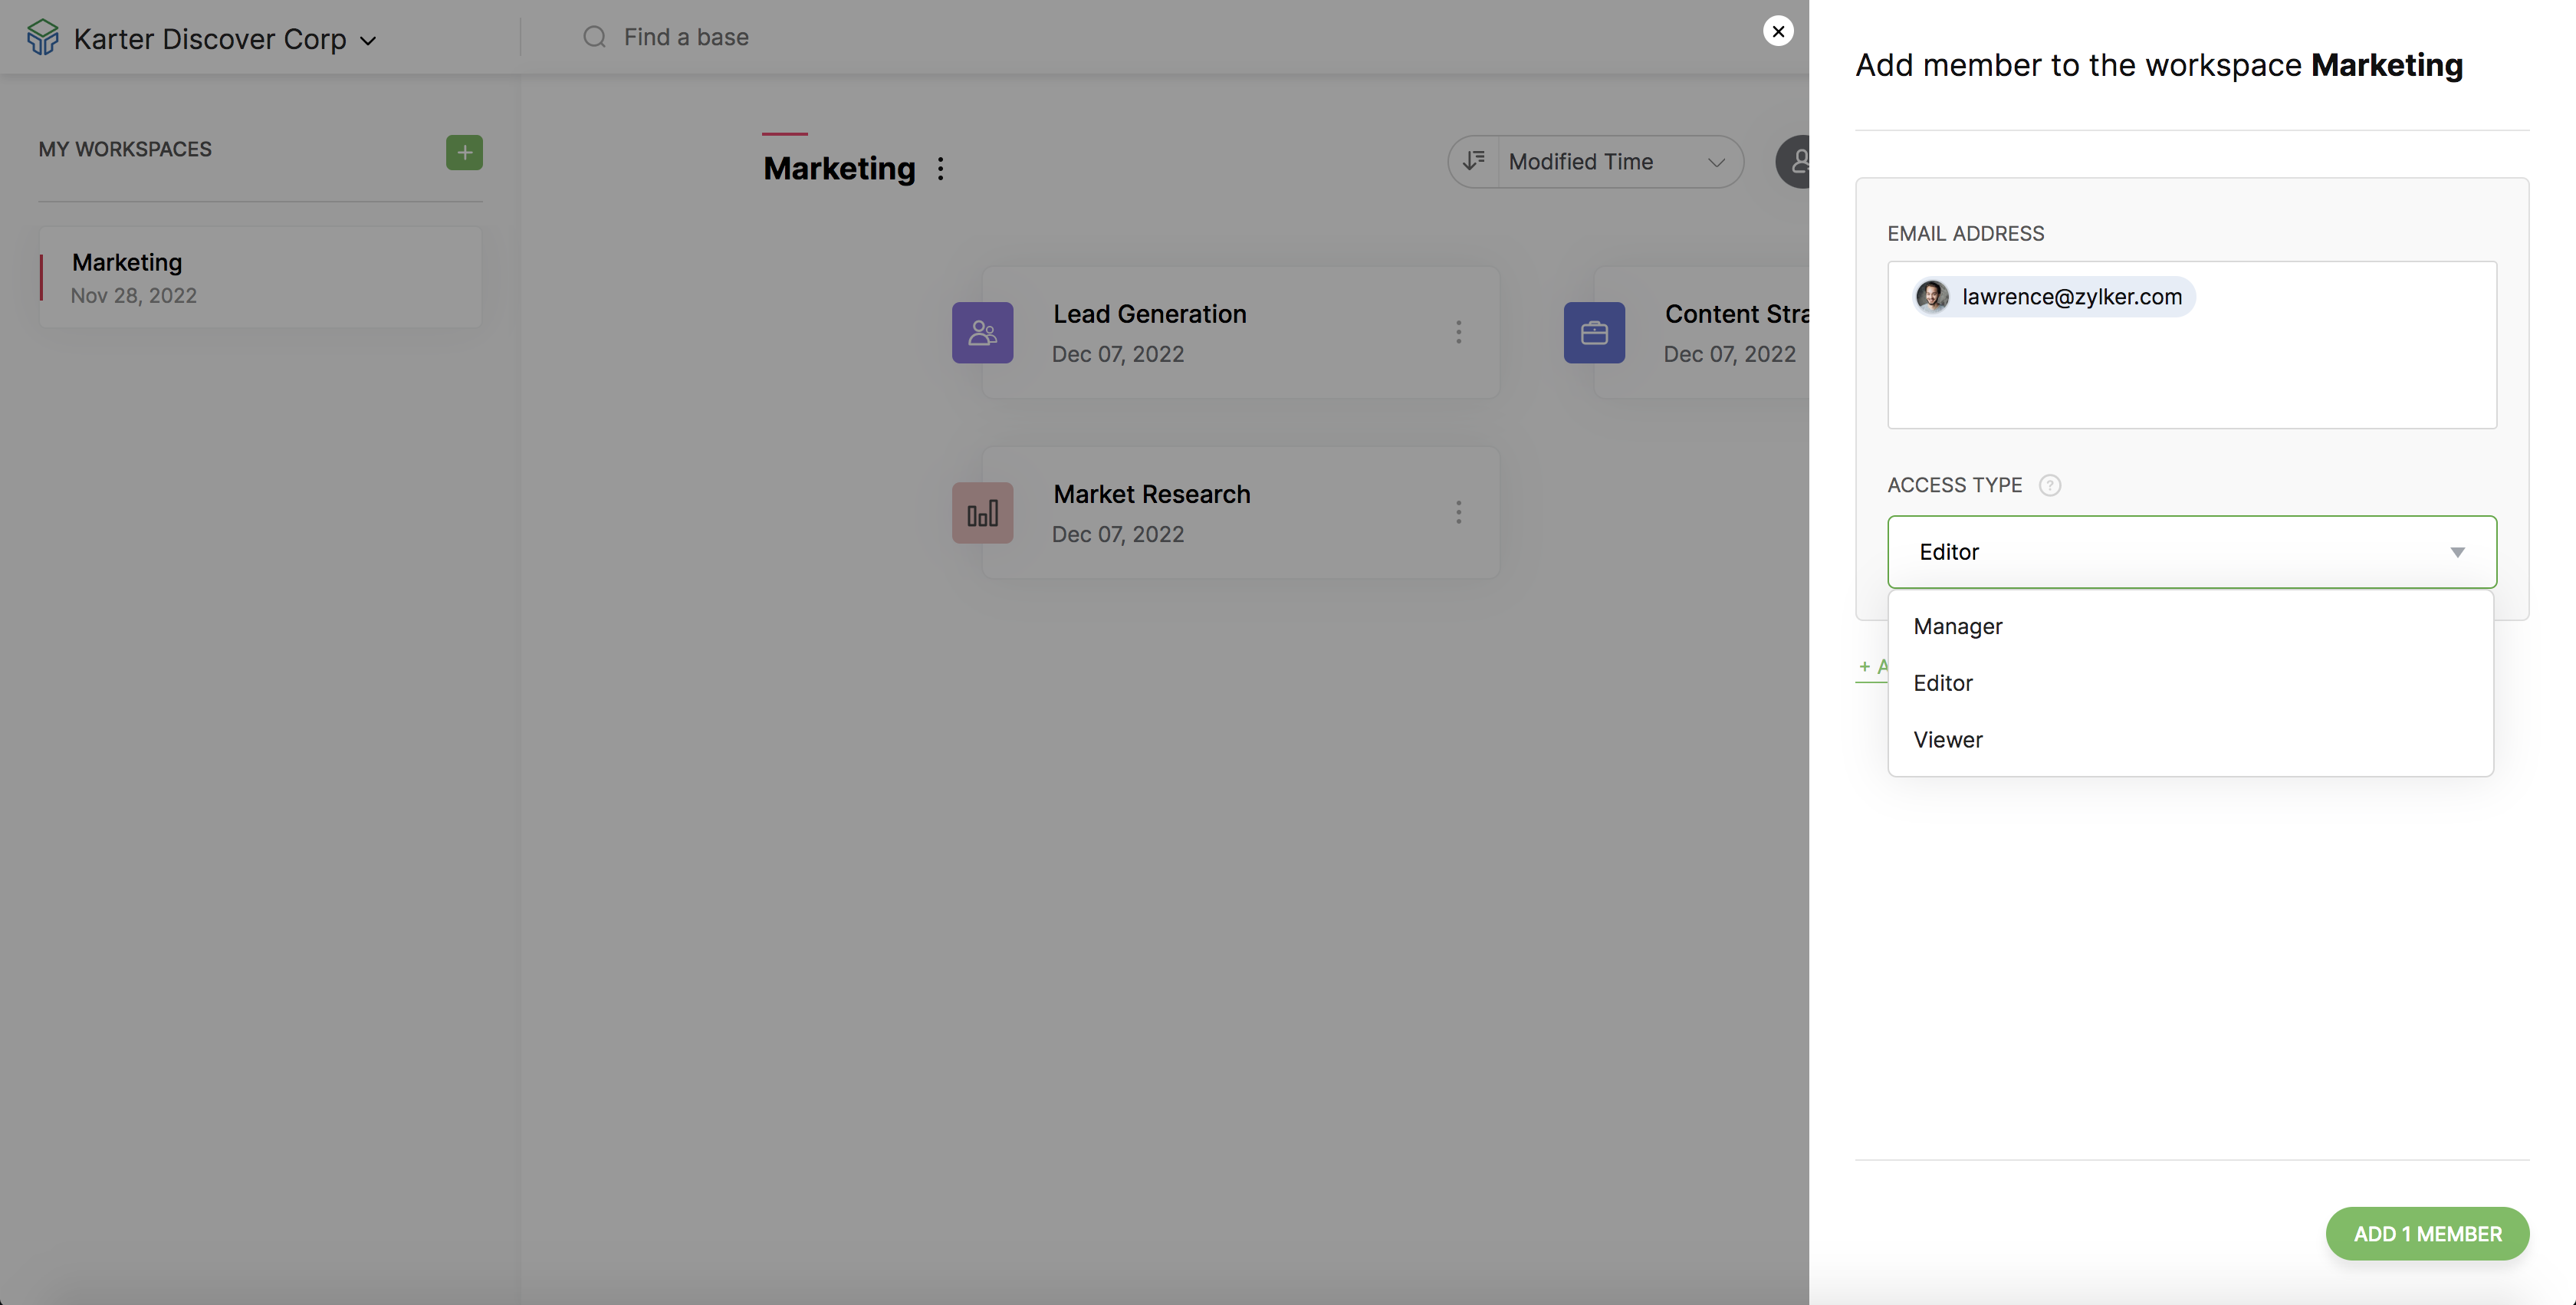Image resolution: width=2576 pixels, height=1305 pixels.
Task: Pick Editor in the dropdown list
Action: pyautogui.click(x=1943, y=683)
